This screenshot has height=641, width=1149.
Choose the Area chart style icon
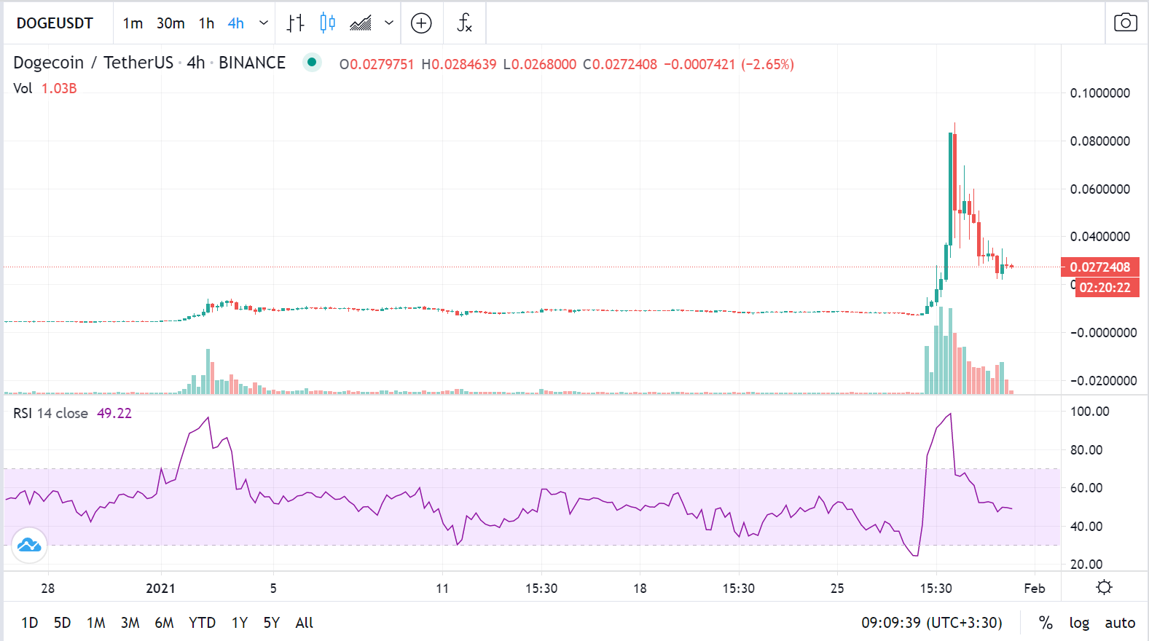(361, 23)
